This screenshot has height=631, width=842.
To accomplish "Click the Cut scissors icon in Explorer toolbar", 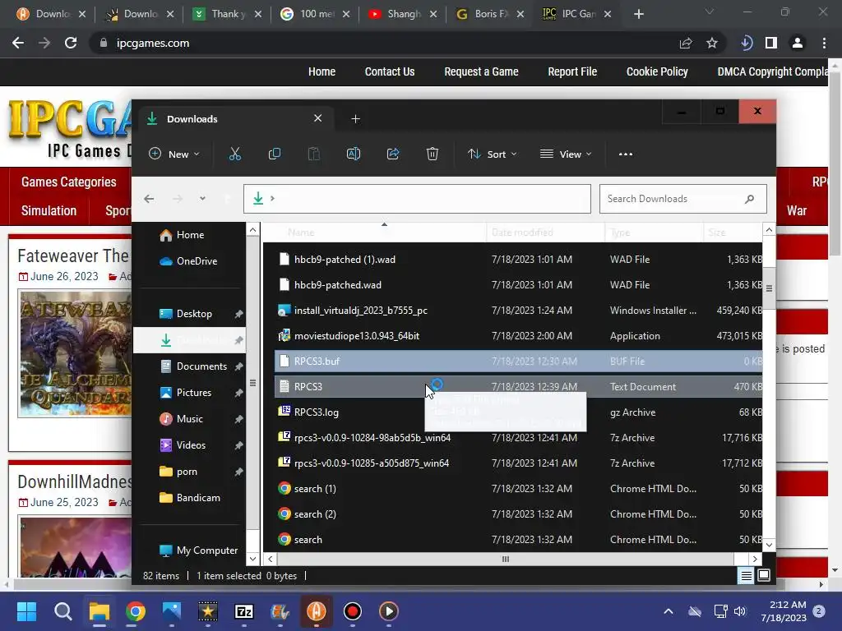I will tap(234, 154).
